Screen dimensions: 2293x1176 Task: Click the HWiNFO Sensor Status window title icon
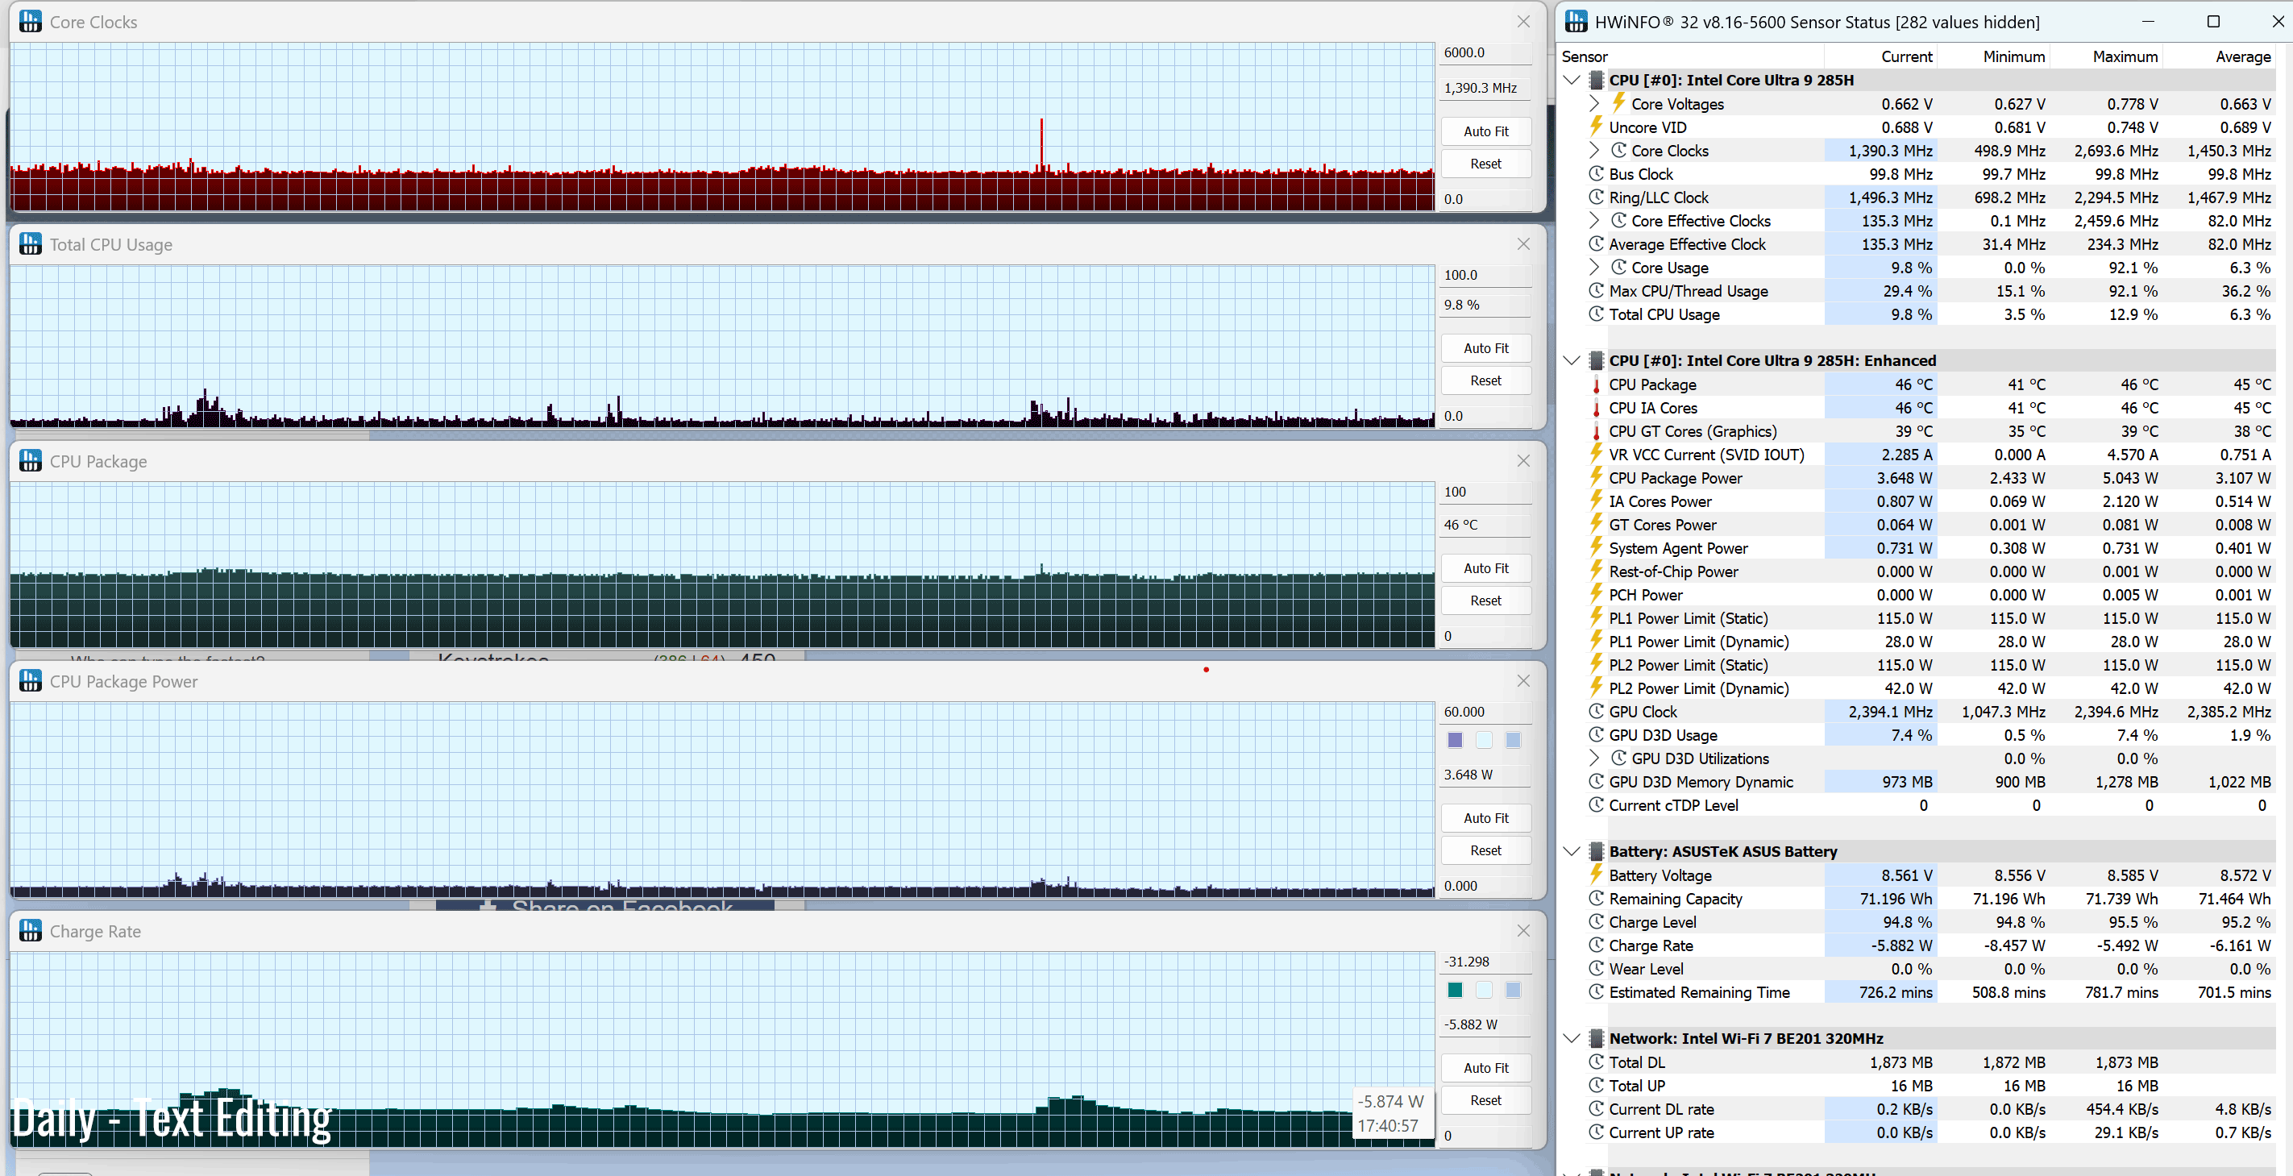click(x=1576, y=22)
